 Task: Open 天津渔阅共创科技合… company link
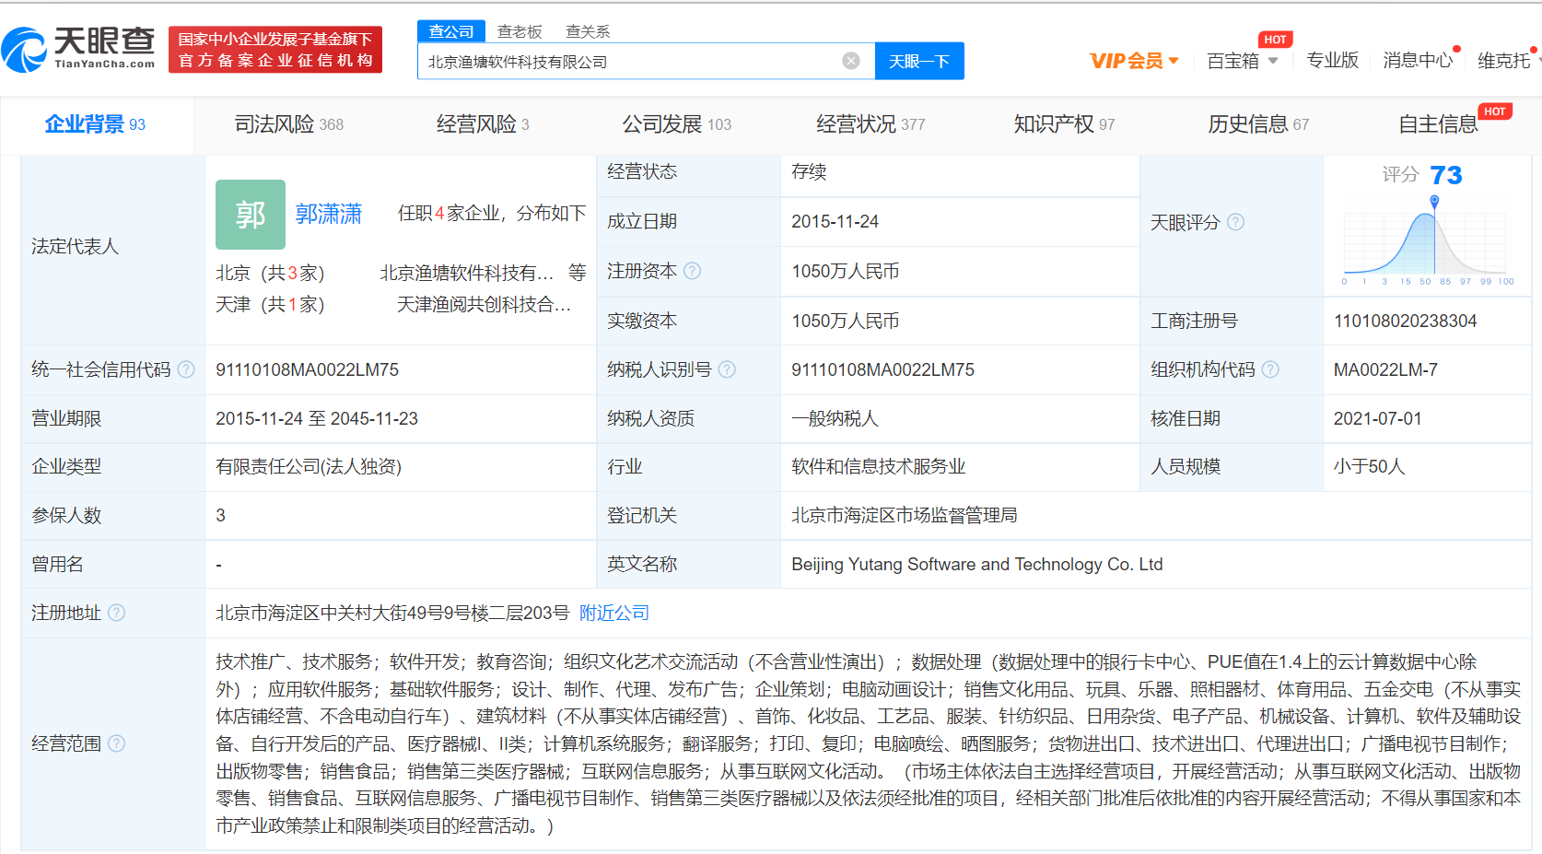(484, 304)
